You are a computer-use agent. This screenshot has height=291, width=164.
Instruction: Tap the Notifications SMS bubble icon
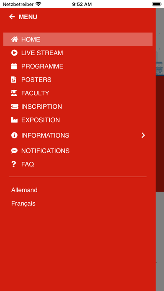point(14,151)
